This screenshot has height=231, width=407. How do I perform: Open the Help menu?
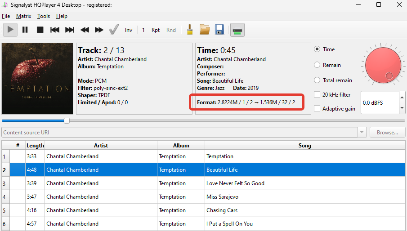pyautogui.click(x=62, y=16)
